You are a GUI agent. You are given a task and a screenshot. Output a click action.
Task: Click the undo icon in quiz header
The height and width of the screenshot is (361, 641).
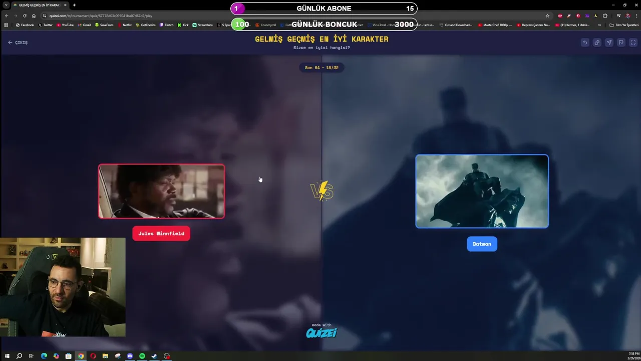(x=585, y=43)
